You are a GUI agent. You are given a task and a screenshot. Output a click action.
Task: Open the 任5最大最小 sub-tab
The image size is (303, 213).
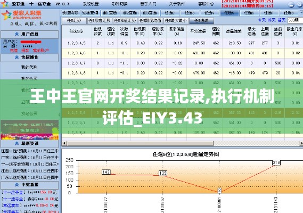176,20
